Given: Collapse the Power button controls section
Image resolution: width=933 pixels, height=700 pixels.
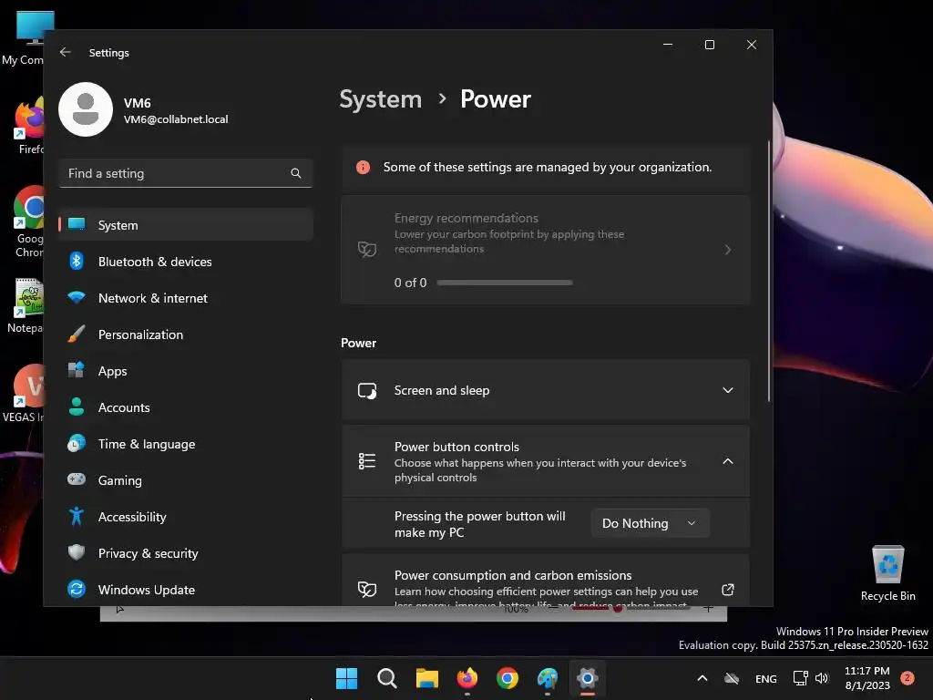Looking at the screenshot, I should point(728,461).
